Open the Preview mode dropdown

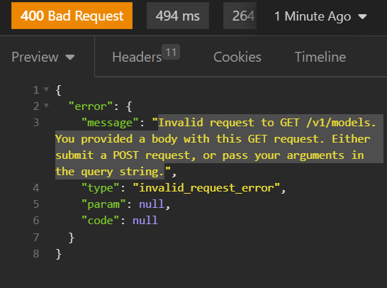(x=43, y=57)
